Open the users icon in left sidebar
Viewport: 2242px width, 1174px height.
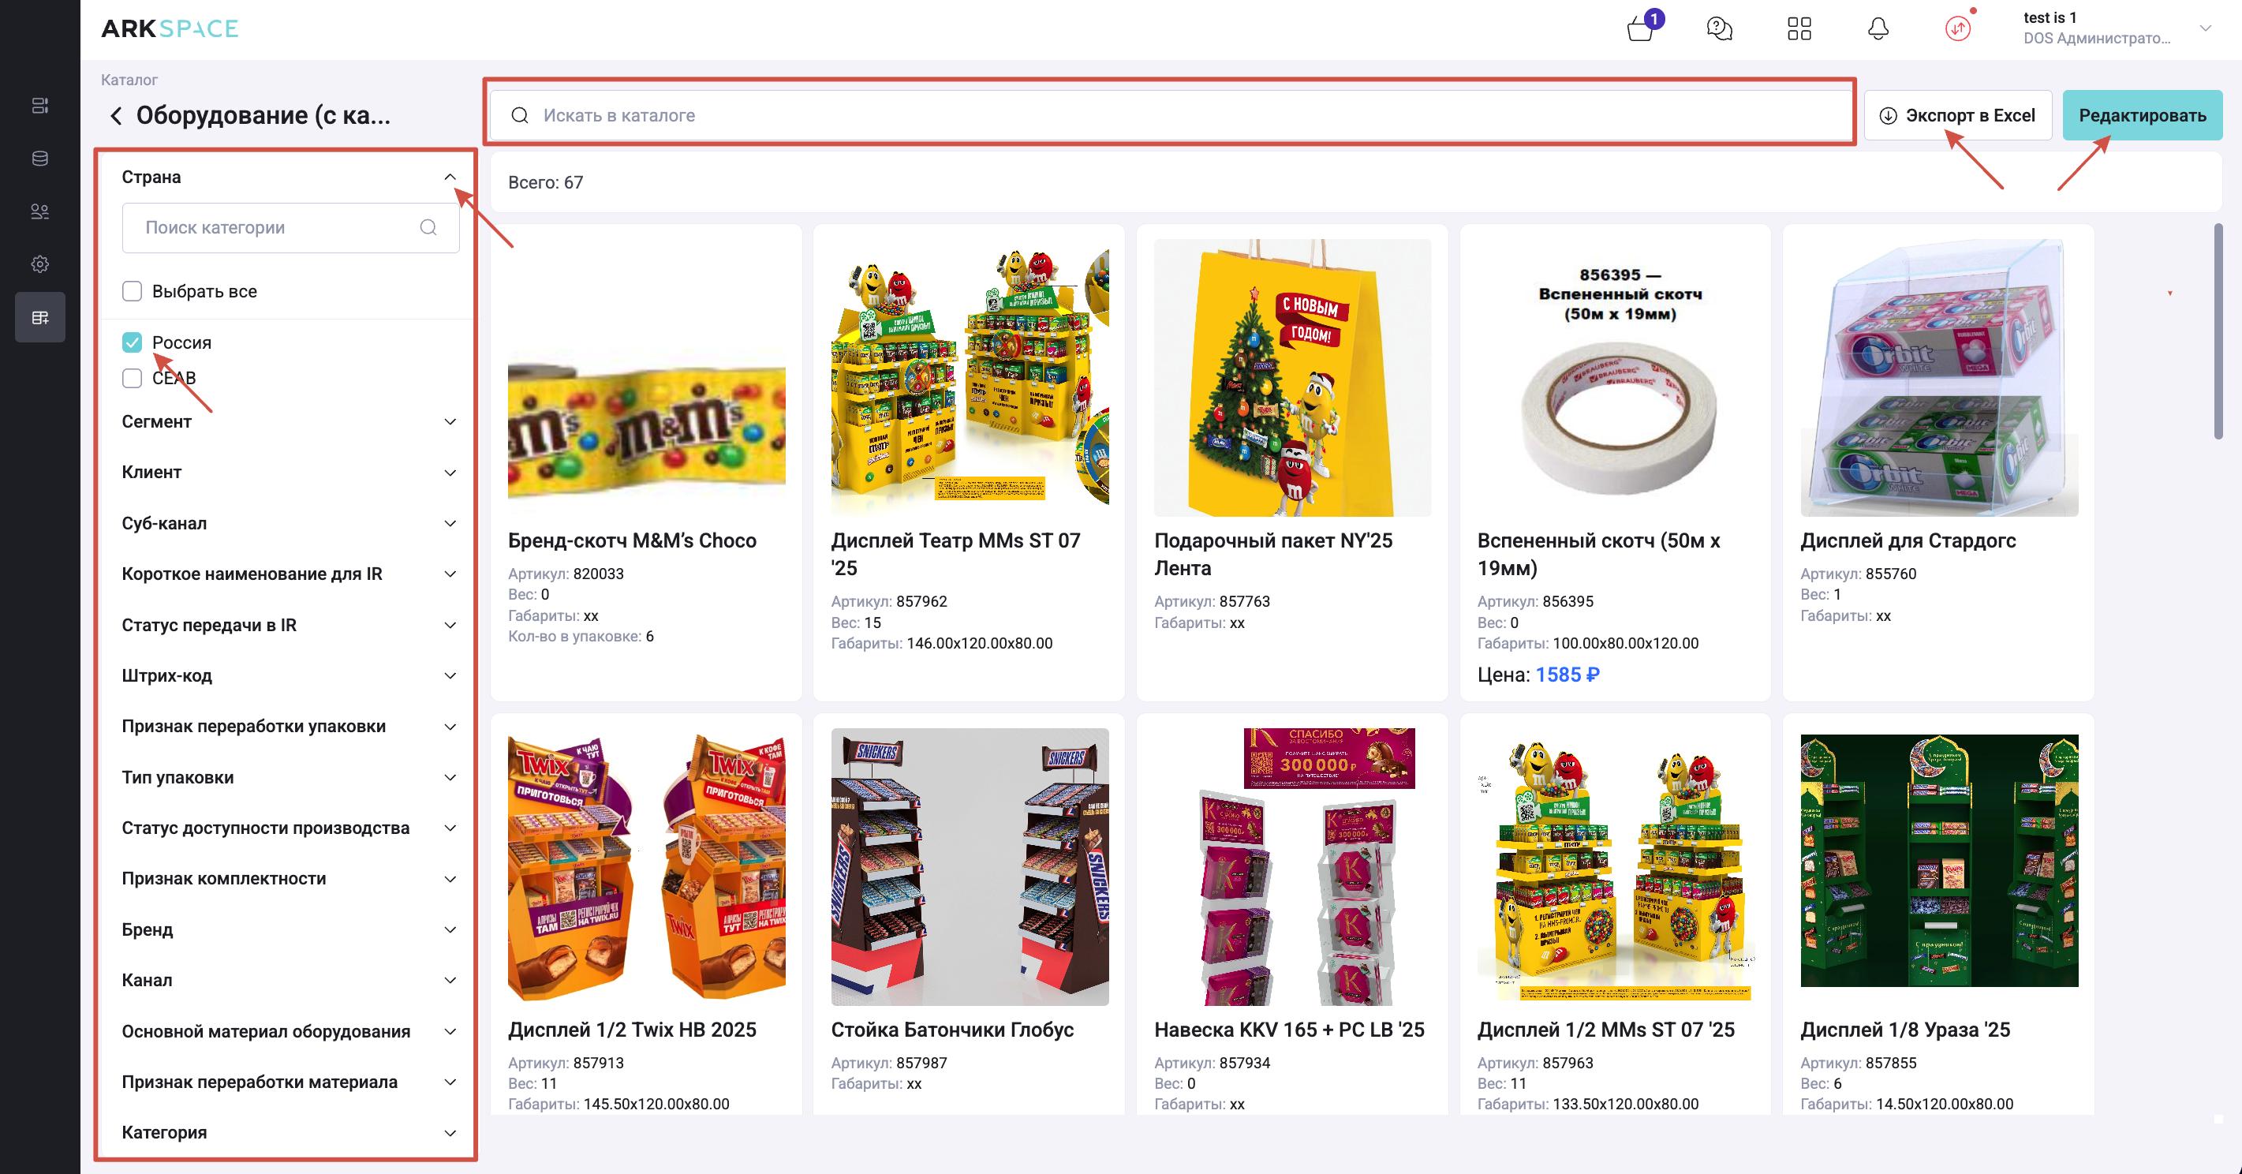coord(40,211)
